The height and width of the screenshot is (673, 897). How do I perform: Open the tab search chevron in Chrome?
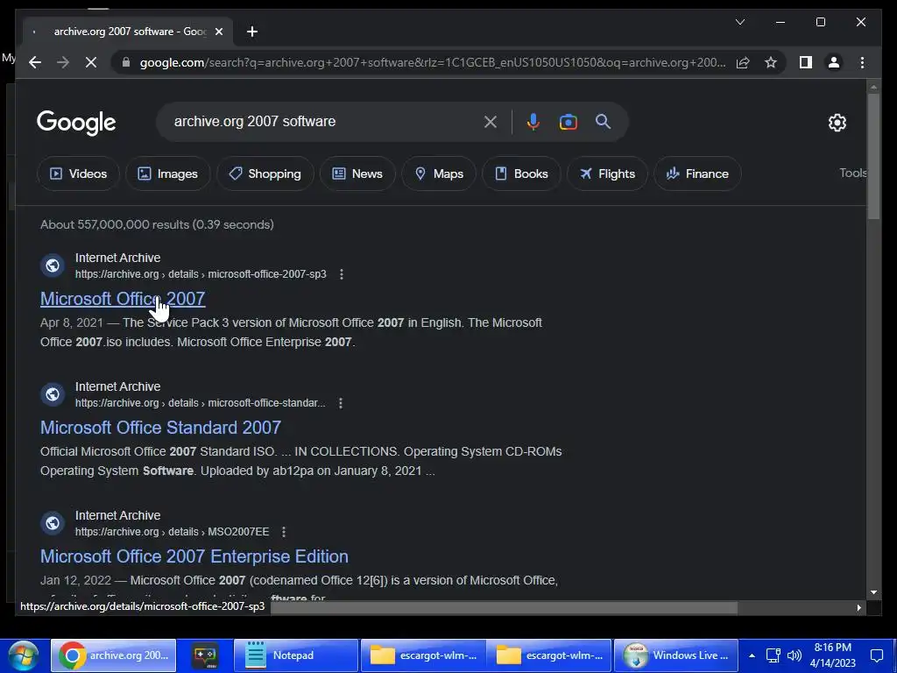click(x=740, y=22)
